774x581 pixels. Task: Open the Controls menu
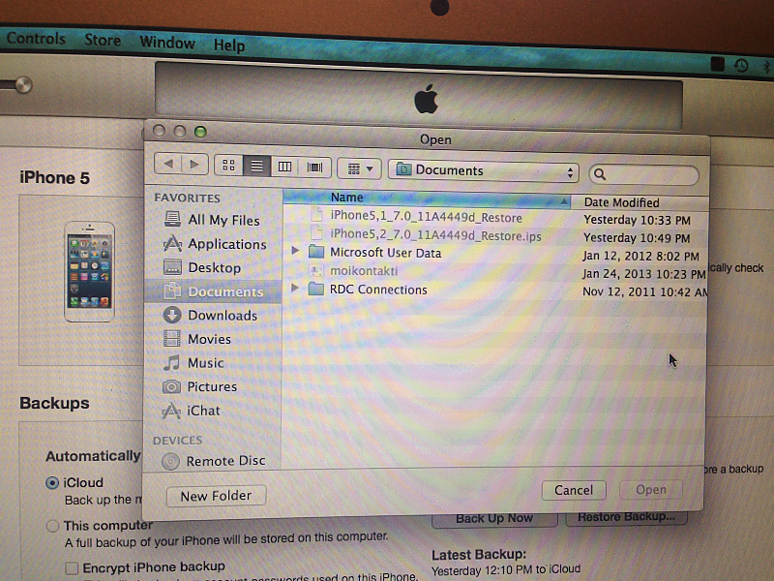coord(36,39)
